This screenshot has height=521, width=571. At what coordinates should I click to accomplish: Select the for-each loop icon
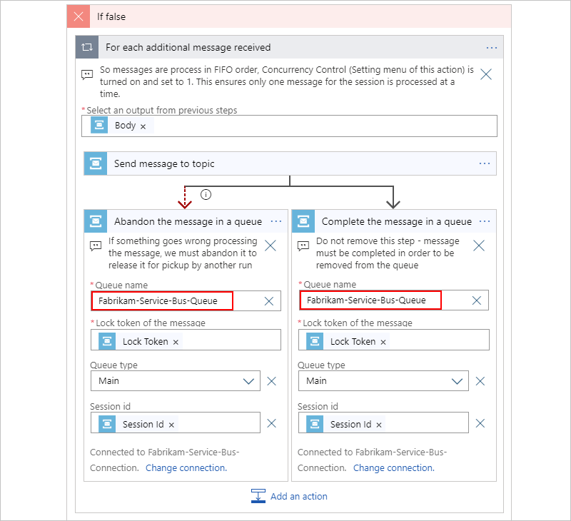86,47
